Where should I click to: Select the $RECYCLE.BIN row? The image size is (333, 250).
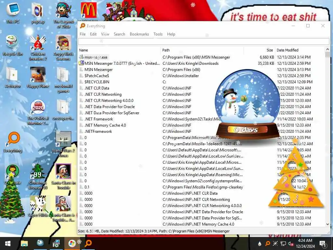[x=202, y=82]
